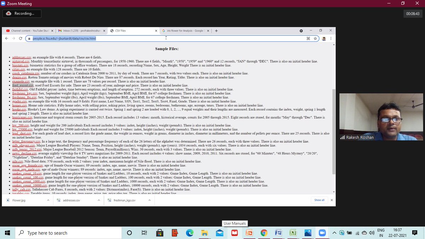
Task: Reload the CSV Files page
Action: click(21, 38)
